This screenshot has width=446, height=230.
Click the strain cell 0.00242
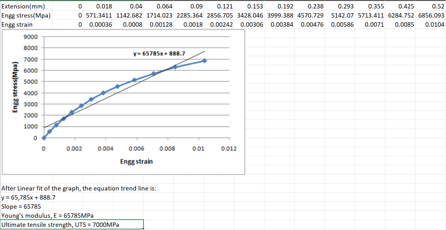coord(219,24)
